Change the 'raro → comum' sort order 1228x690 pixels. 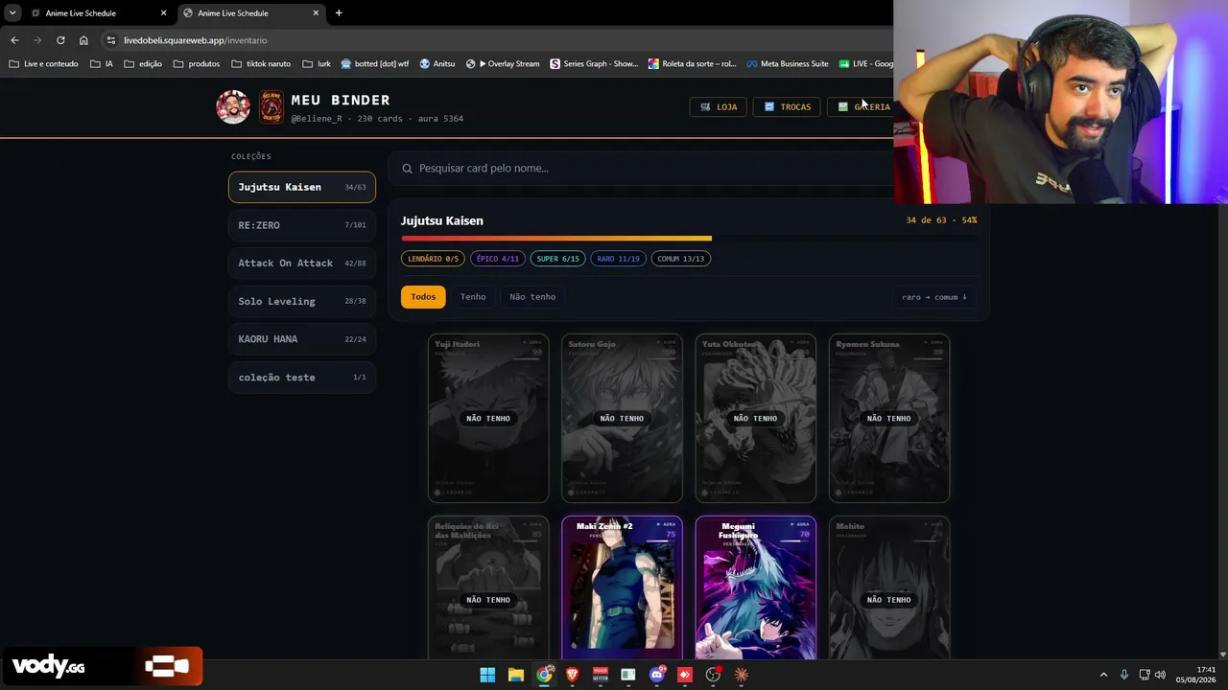(934, 297)
